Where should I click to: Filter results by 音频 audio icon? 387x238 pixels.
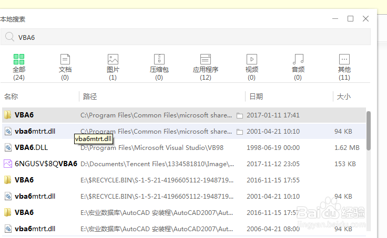(298, 59)
